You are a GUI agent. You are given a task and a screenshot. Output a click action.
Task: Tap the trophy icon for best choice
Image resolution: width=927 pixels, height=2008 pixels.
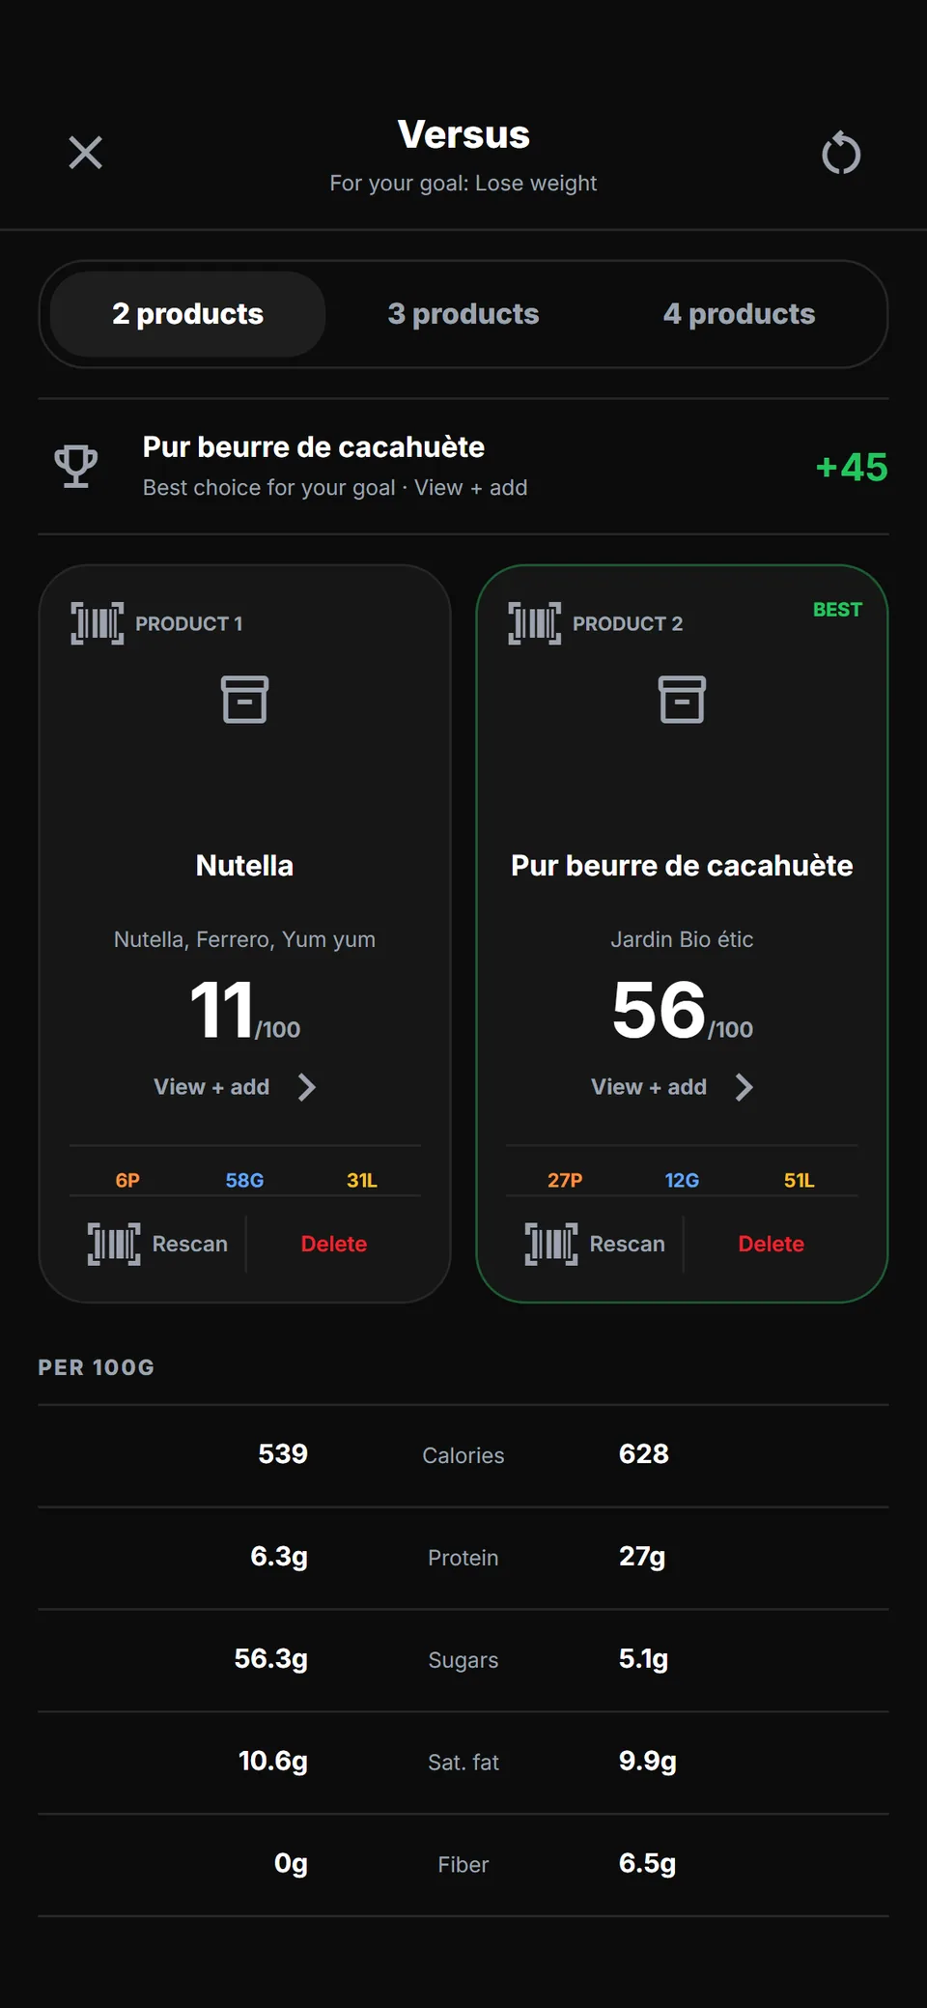[x=76, y=467]
